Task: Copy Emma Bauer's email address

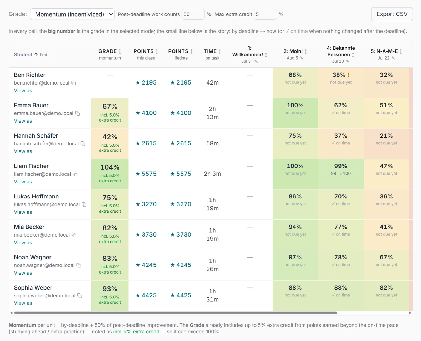Action: (x=78, y=113)
